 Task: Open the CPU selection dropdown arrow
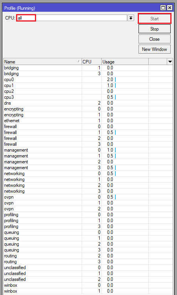(131, 18)
